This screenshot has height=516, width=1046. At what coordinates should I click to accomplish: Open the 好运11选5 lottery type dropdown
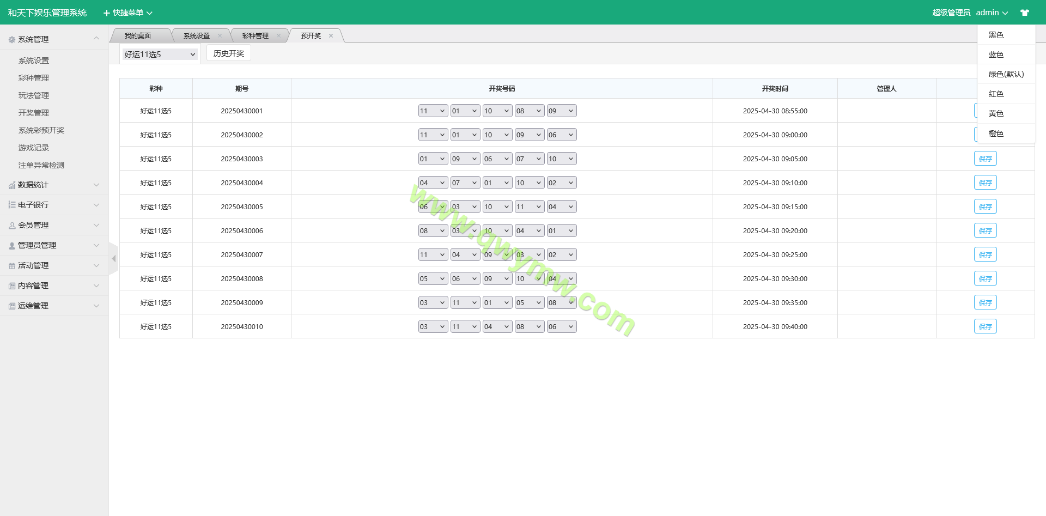tap(160, 54)
